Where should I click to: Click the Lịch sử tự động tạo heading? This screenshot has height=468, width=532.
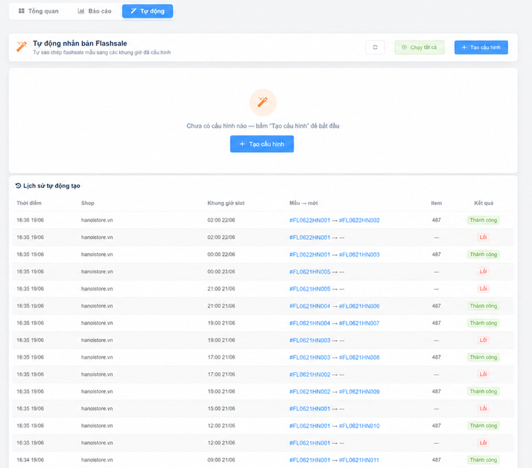52,186
